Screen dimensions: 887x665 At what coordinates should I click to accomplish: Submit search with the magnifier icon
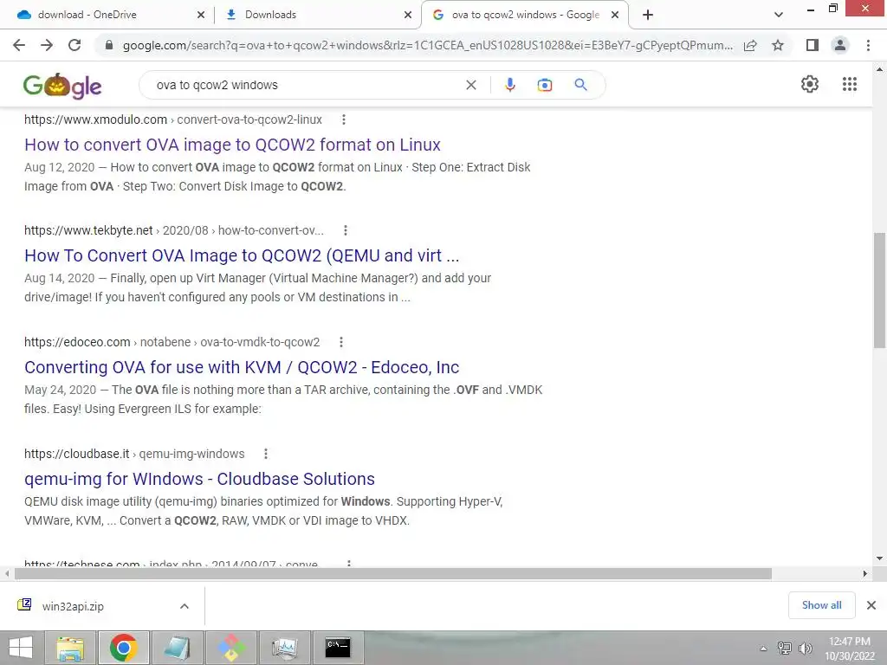(x=581, y=85)
